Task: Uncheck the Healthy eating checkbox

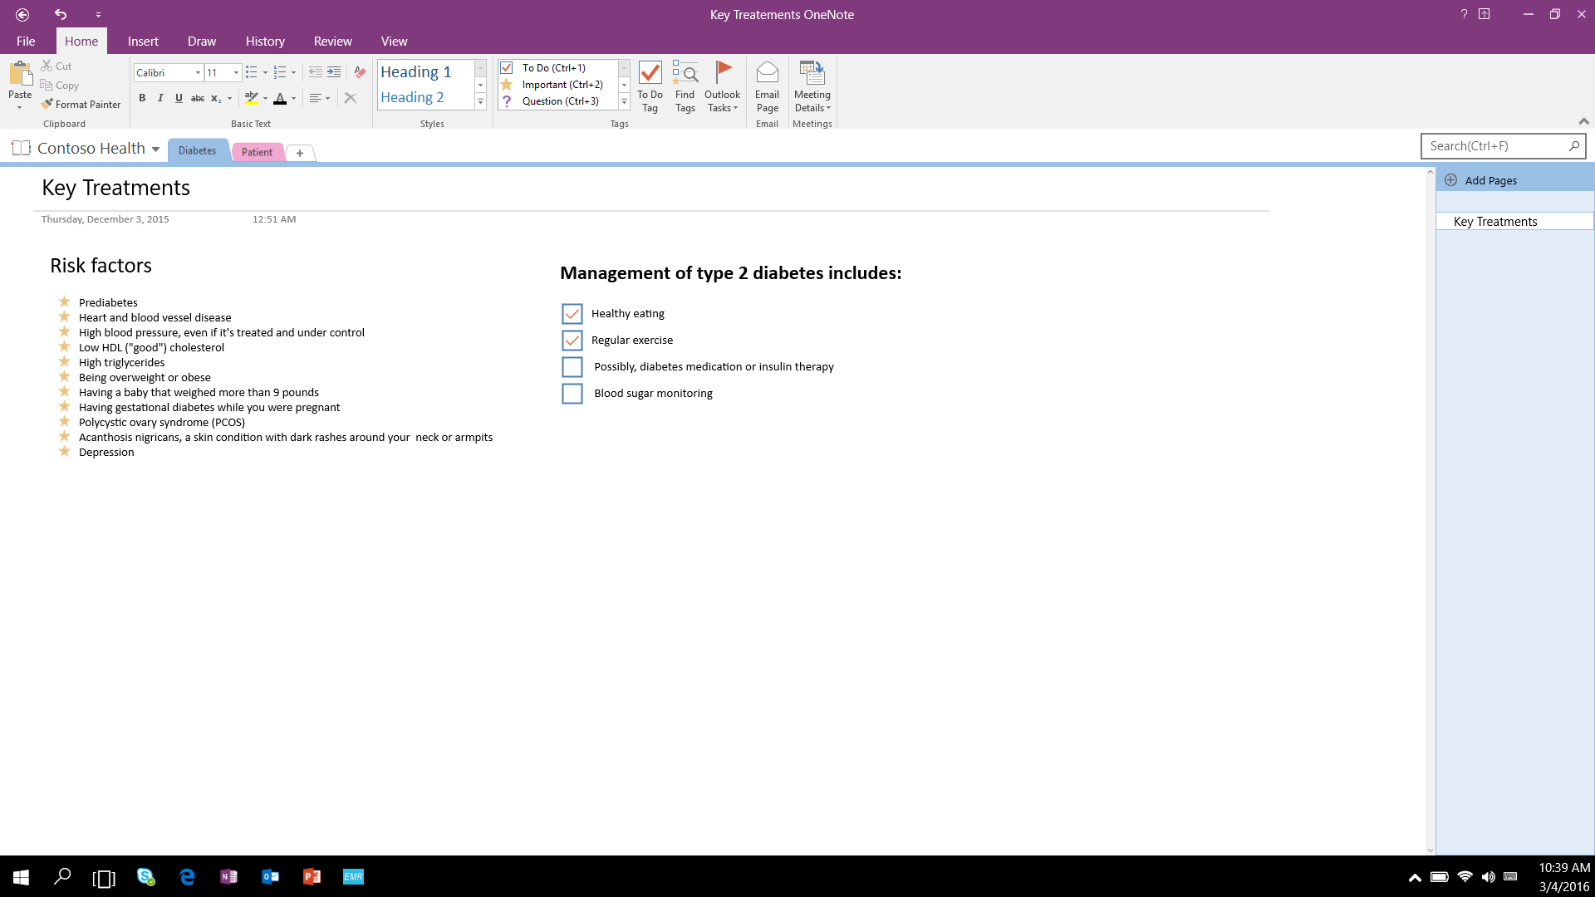Action: point(572,314)
